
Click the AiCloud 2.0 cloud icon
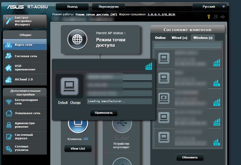point(8,79)
